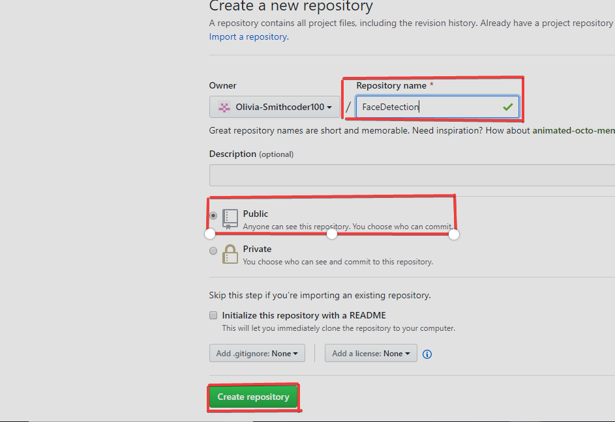Select the Private radio button
The image size is (615, 422).
pos(213,250)
